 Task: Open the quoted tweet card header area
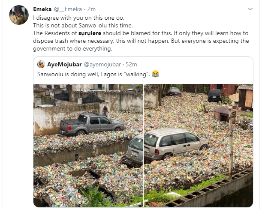(x=143, y=64)
